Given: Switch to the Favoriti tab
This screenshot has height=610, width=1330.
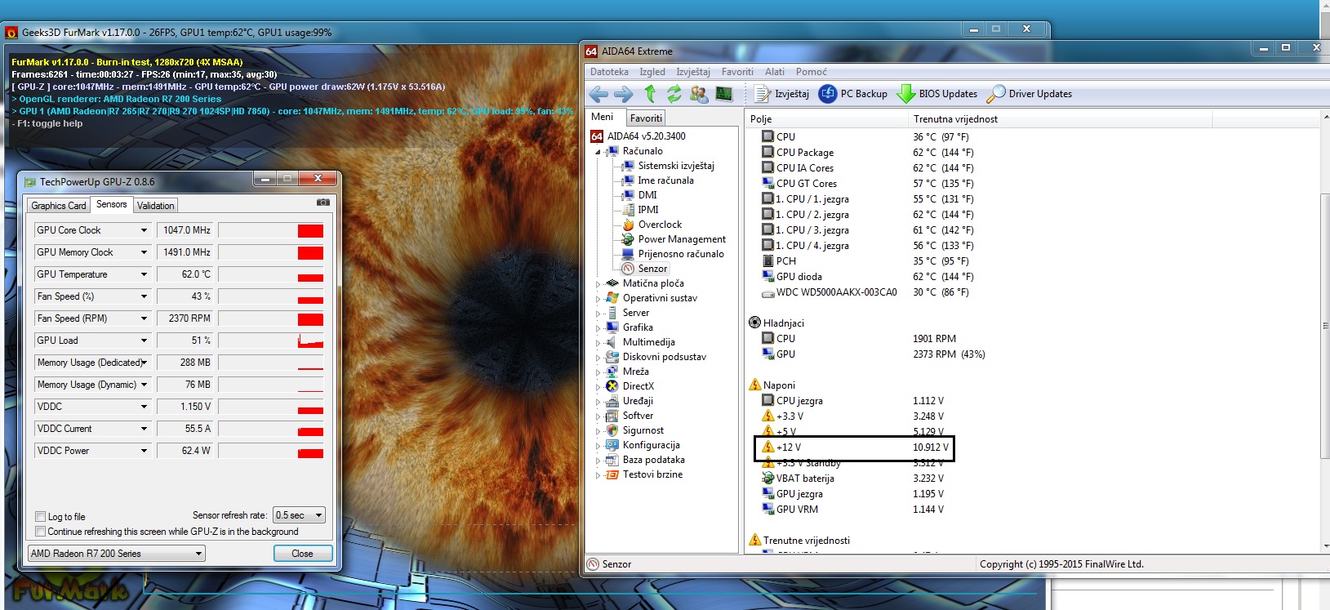Looking at the screenshot, I should point(646,118).
